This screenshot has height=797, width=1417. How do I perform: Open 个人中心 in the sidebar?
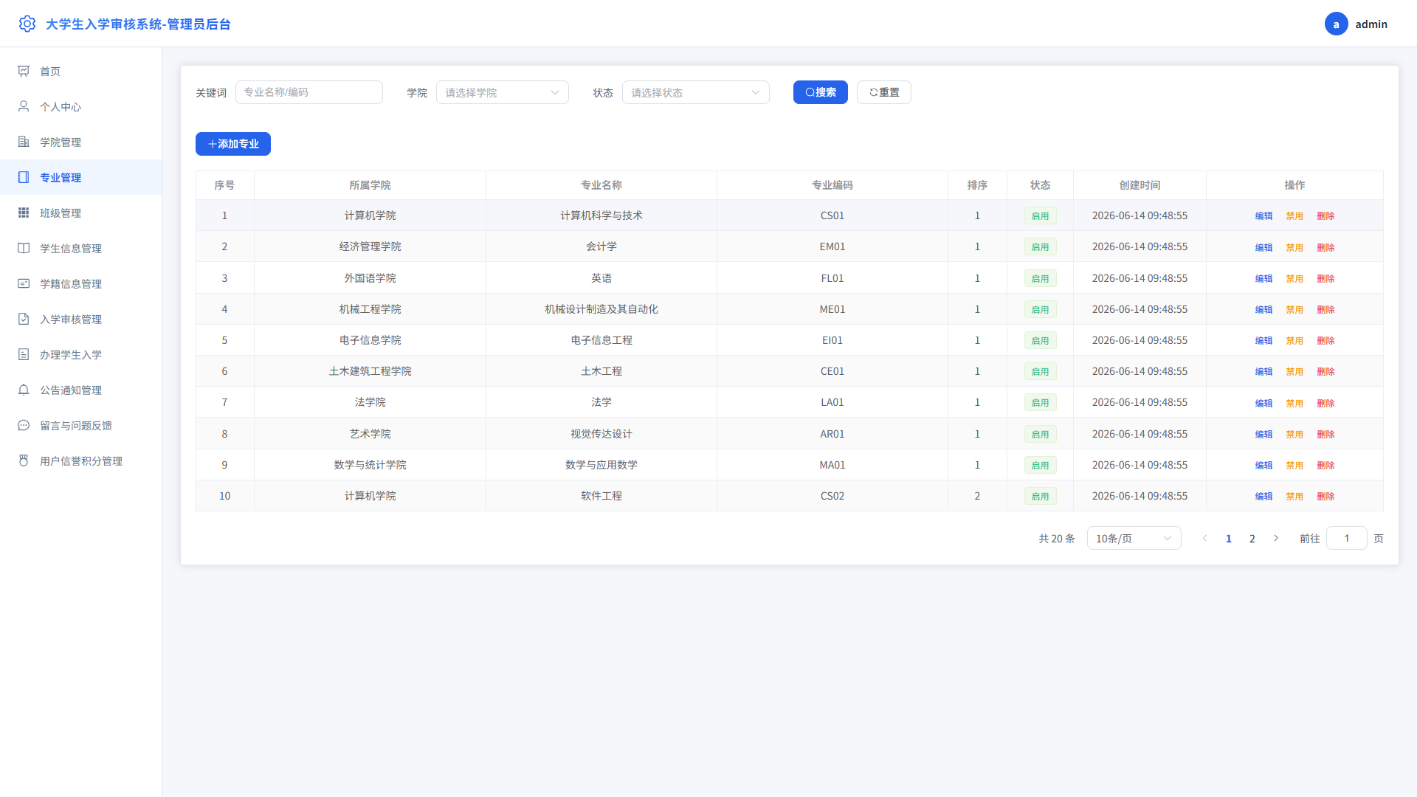coord(81,106)
